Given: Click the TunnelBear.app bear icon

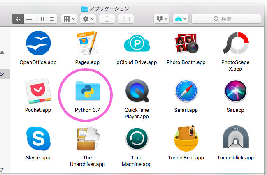Looking at the screenshot, I should pyautogui.click(x=186, y=138).
